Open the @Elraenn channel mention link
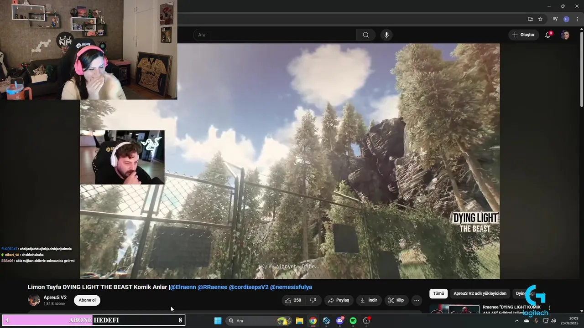Image resolution: width=584 pixels, height=328 pixels. pyautogui.click(x=183, y=287)
